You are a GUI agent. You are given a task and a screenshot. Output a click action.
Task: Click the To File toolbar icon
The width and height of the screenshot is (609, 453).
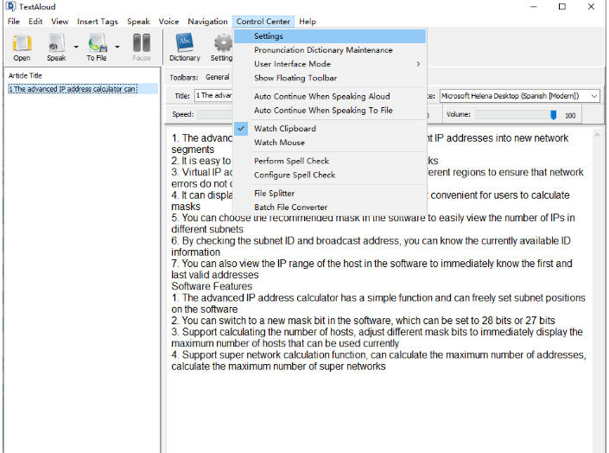tap(96, 46)
